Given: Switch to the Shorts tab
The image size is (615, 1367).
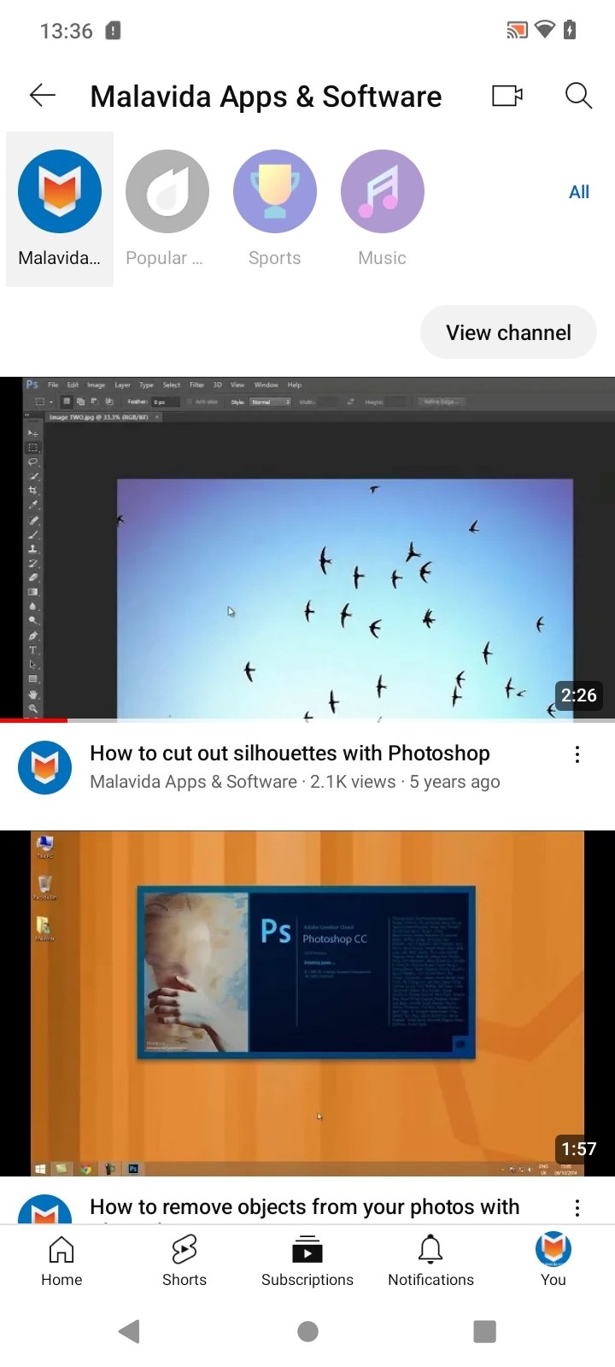Looking at the screenshot, I should (184, 1260).
